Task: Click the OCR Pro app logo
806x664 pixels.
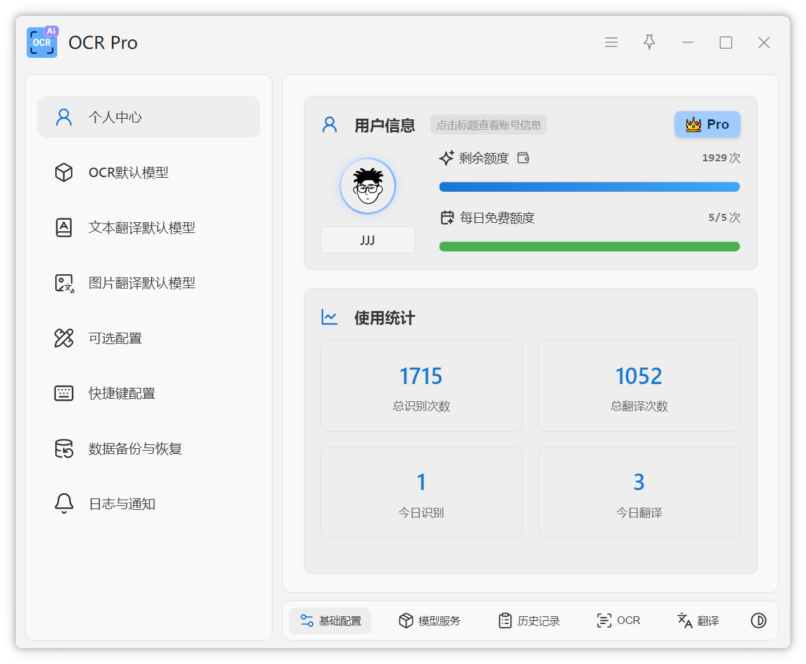Action: (x=42, y=43)
